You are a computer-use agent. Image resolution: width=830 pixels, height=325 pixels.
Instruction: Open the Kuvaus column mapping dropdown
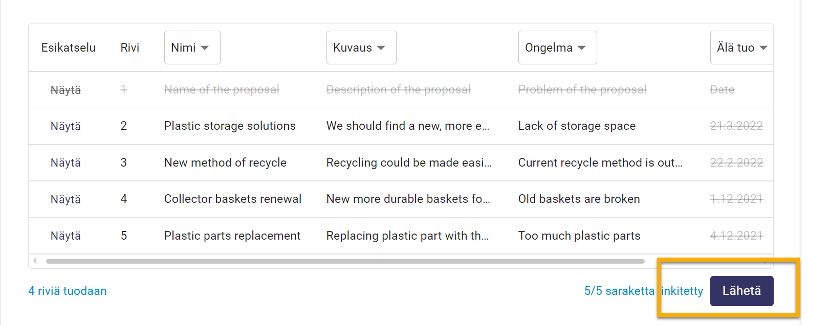pos(361,48)
